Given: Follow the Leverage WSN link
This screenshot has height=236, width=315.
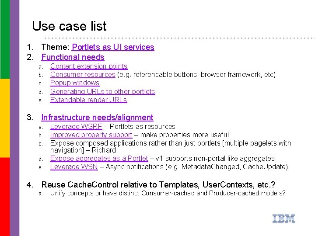Looking at the screenshot, I should 74,167.
